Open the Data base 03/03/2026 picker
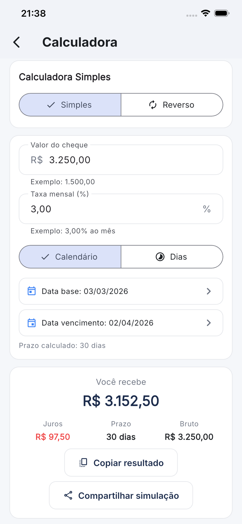 121,291
